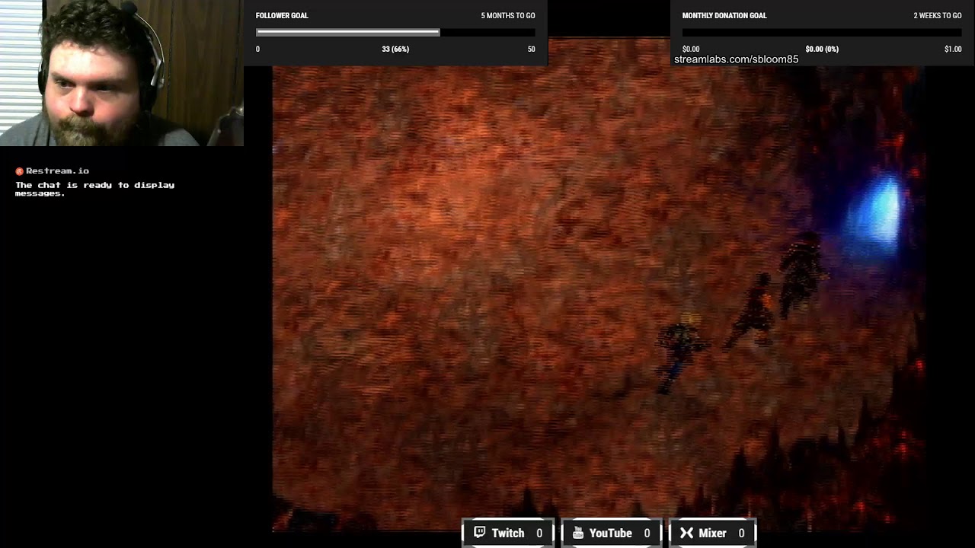The image size is (975, 548).
Task: Click the Restream.io red circle icon
Action: 20,171
